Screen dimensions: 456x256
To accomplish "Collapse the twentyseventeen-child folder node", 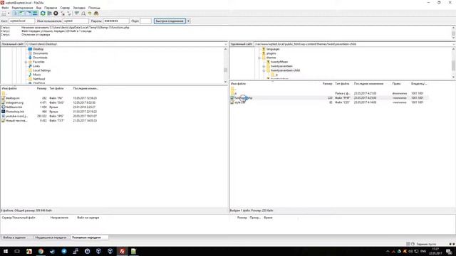I will [264, 70].
